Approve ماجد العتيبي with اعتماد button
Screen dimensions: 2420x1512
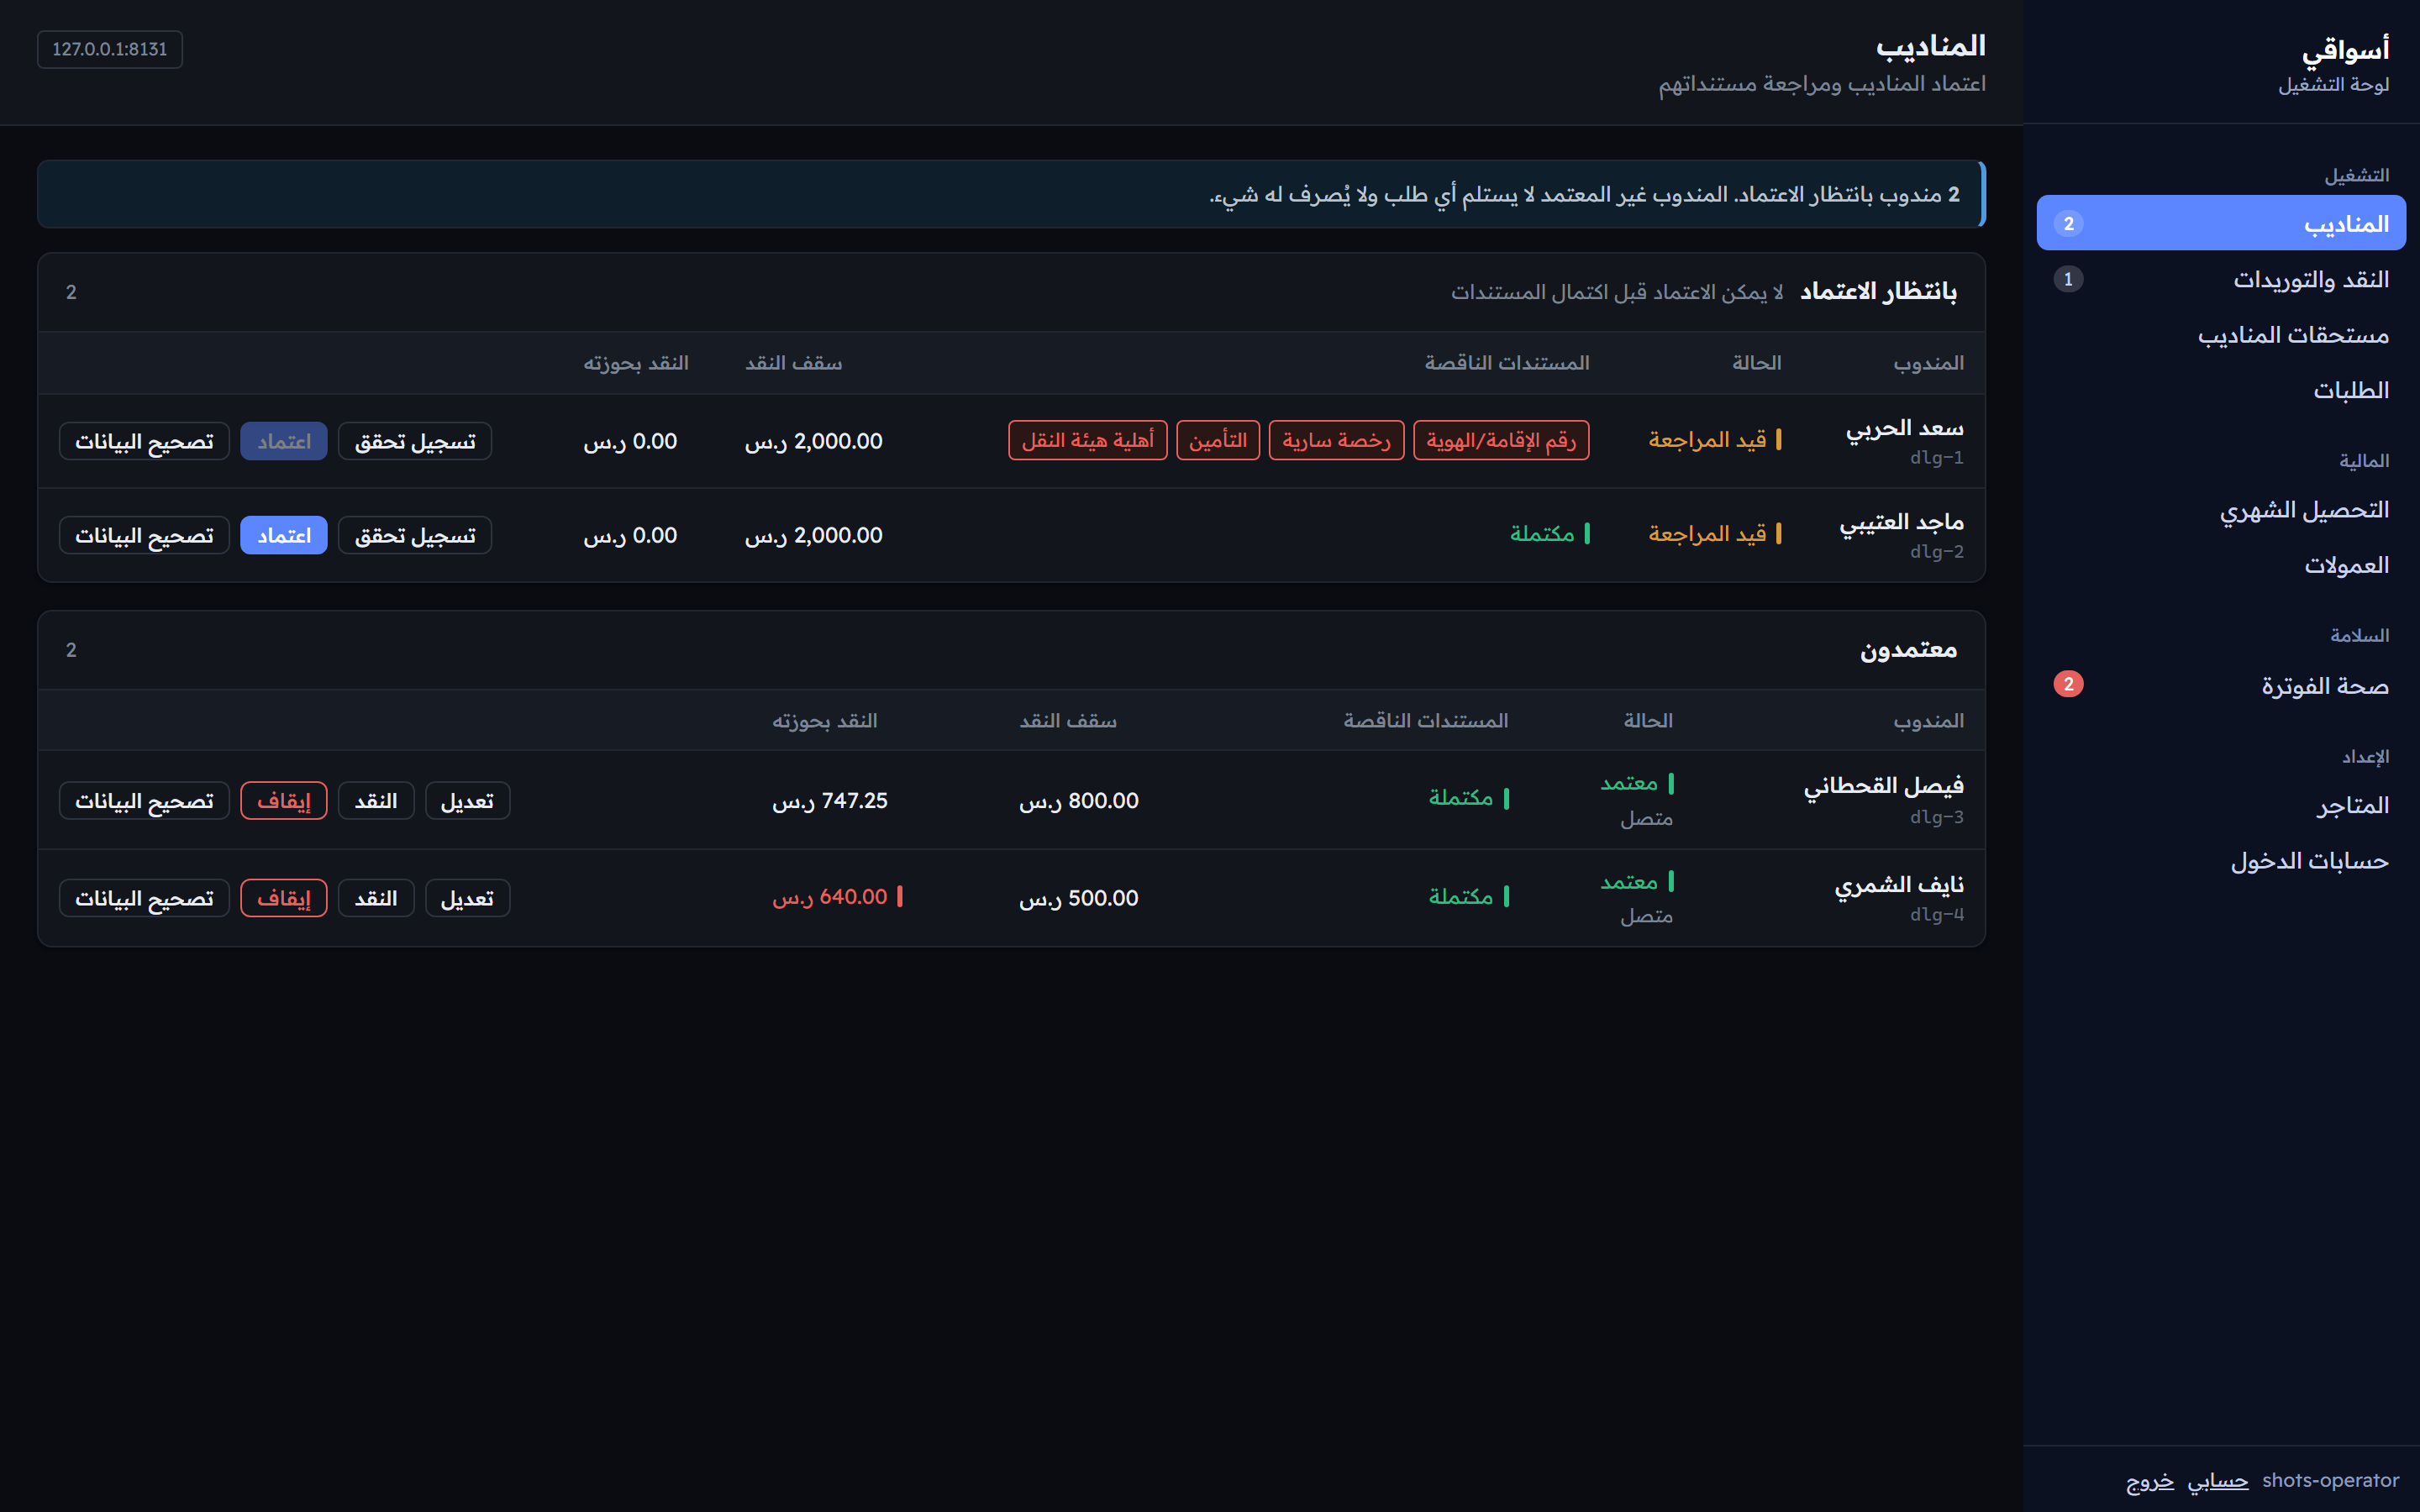pyautogui.click(x=284, y=535)
